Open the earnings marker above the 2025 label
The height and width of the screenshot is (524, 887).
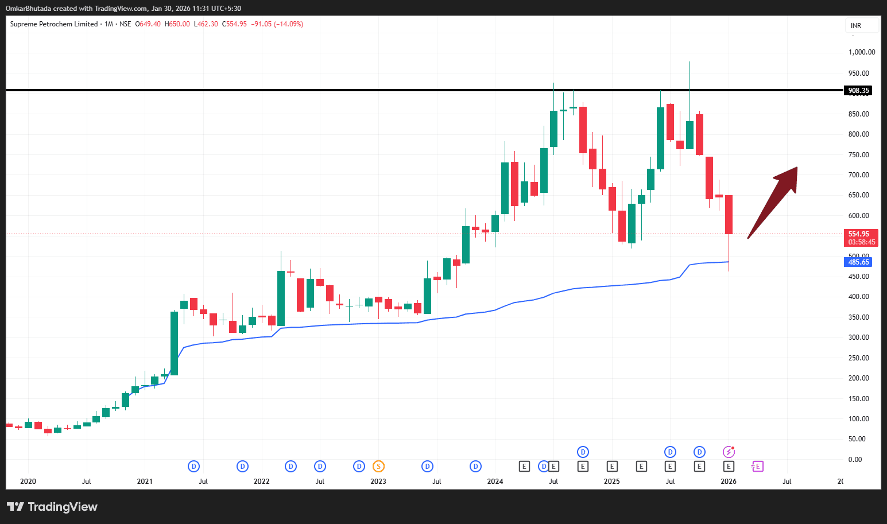[612, 466]
